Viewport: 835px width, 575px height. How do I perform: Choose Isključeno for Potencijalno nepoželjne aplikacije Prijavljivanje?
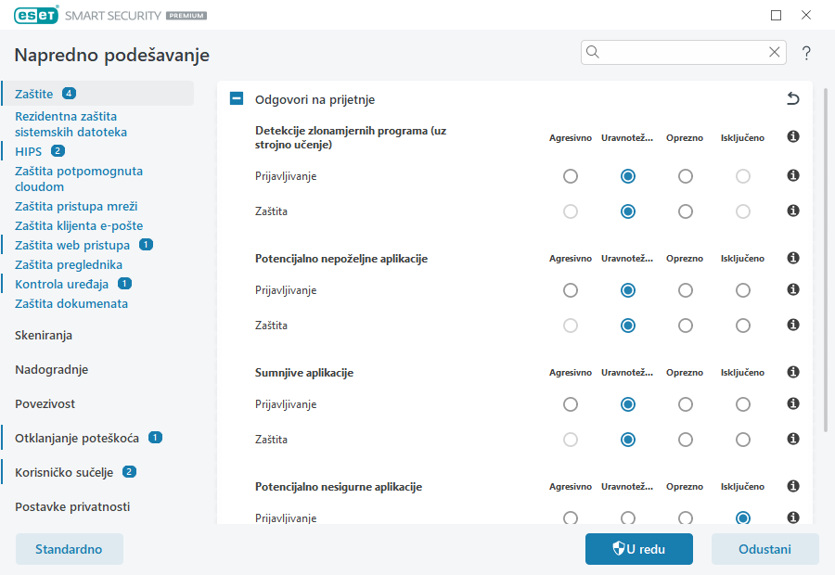pyautogui.click(x=742, y=289)
